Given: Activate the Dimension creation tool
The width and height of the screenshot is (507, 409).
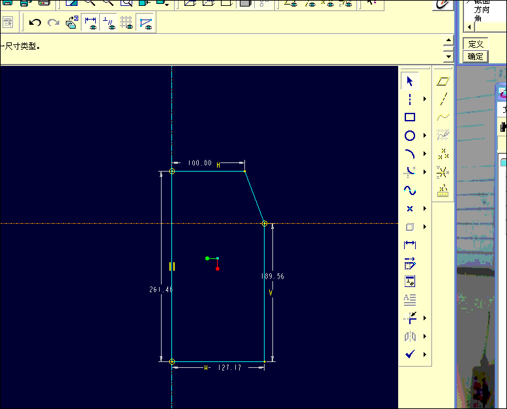Looking at the screenshot, I should tap(410, 245).
